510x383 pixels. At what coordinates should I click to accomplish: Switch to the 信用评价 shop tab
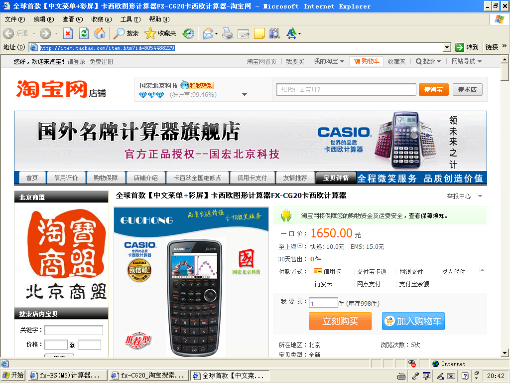tap(66, 178)
